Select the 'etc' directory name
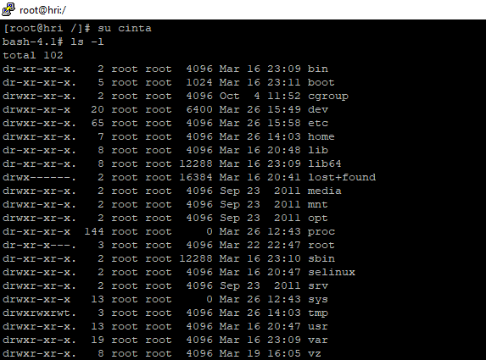This screenshot has width=486, height=360. pos(318,123)
